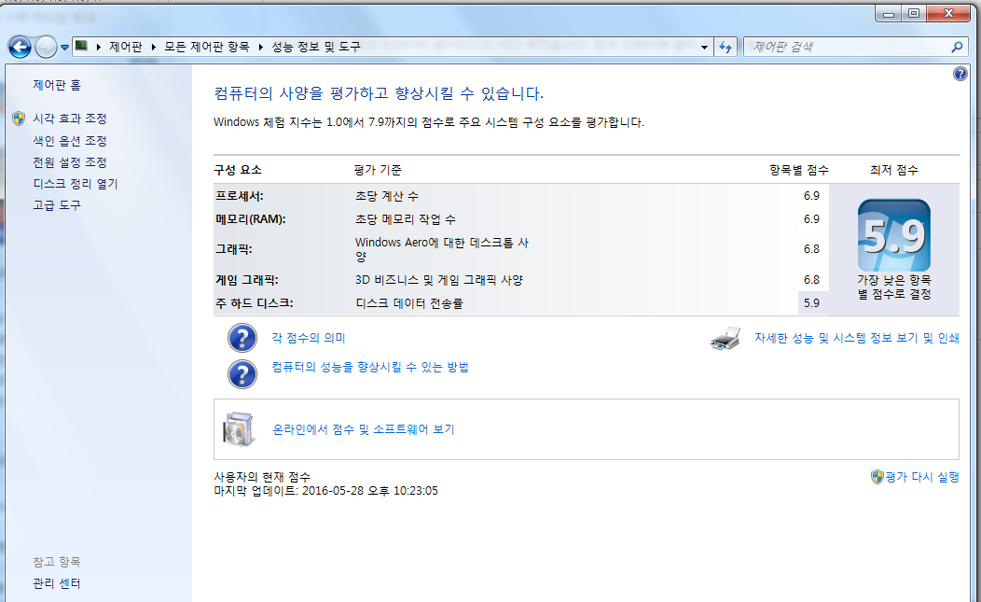Click the 평가 기준 column header
Viewport: 981px width, 602px height.
pos(378,170)
